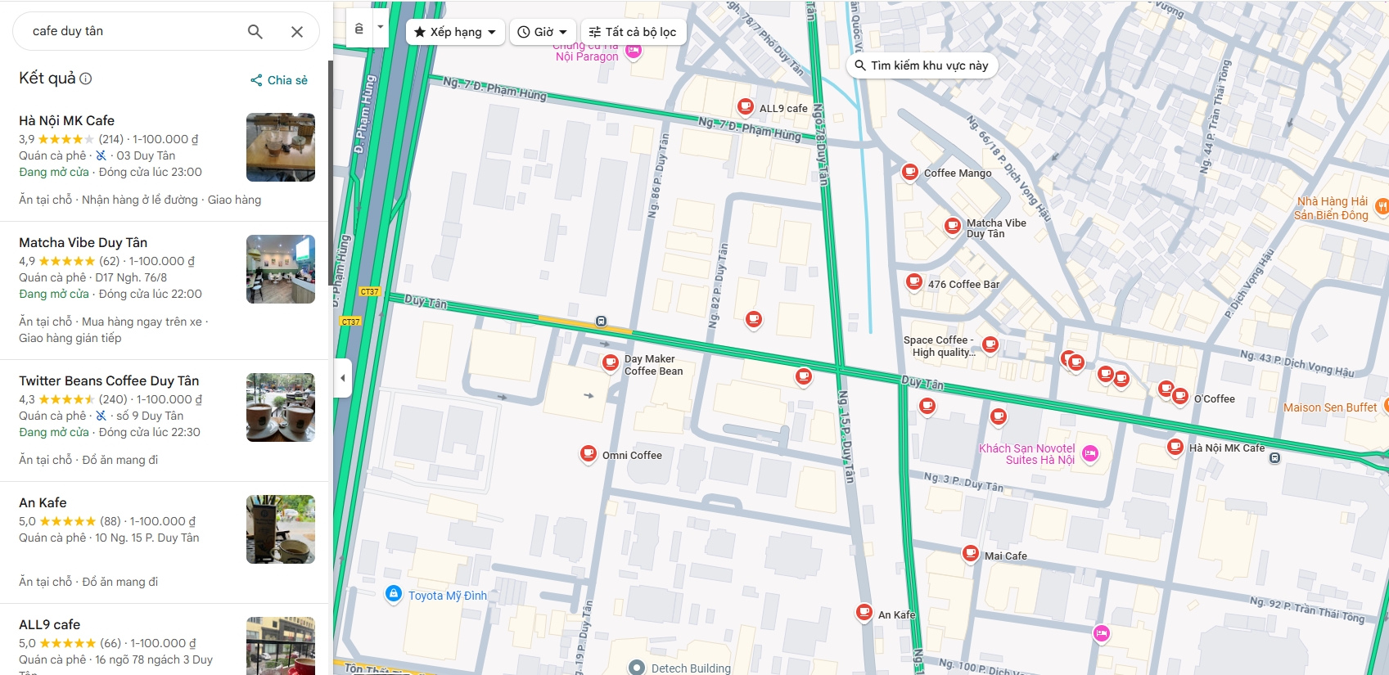The height and width of the screenshot is (675, 1389).
Task: Click the search magnifier icon
Action: 255,31
